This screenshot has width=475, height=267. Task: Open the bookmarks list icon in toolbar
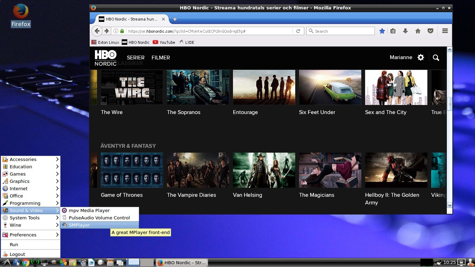393,31
